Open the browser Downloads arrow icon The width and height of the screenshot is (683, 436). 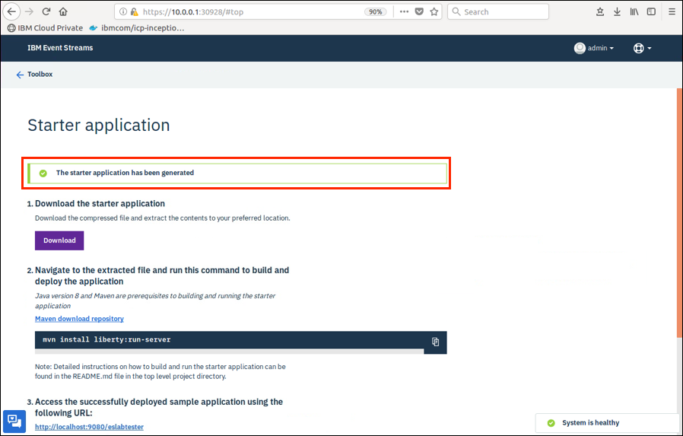click(617, 11)
